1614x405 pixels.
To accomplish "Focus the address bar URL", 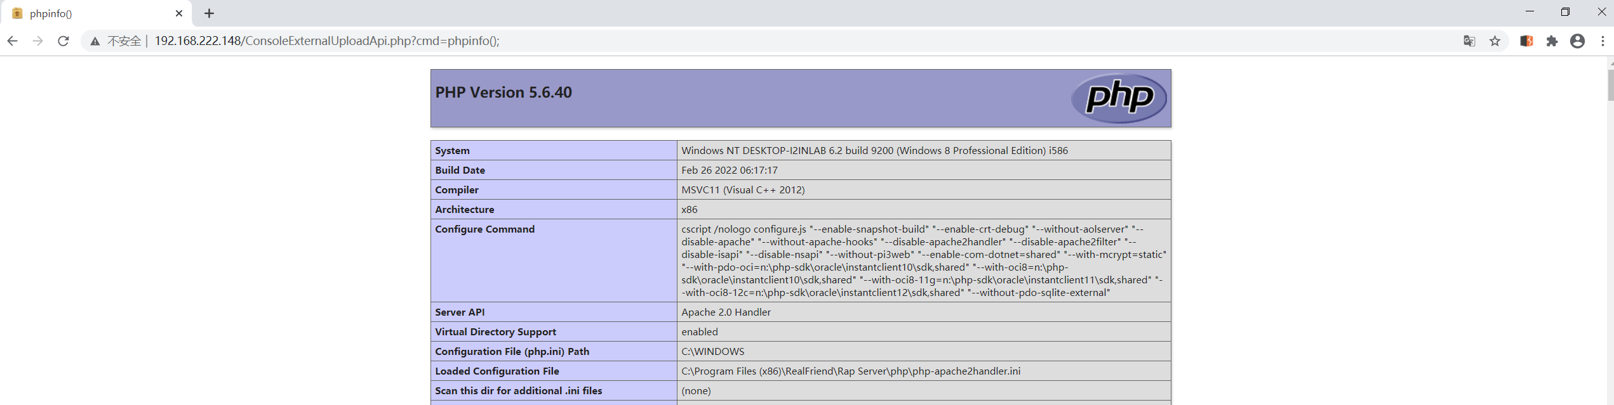I will pos(327,41).
